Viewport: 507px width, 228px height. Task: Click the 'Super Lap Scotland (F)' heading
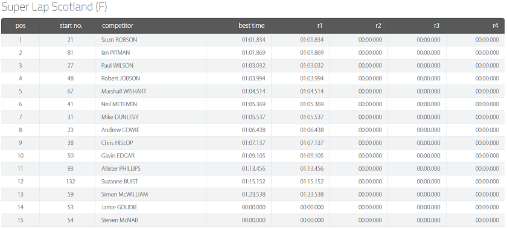point(54,7)
